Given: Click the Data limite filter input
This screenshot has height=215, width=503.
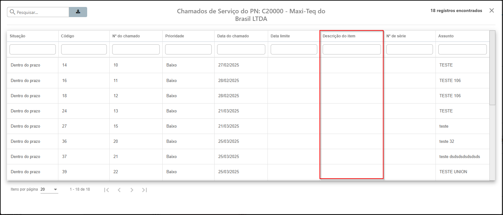Looking at the screenshot, I should click(294, 49).
